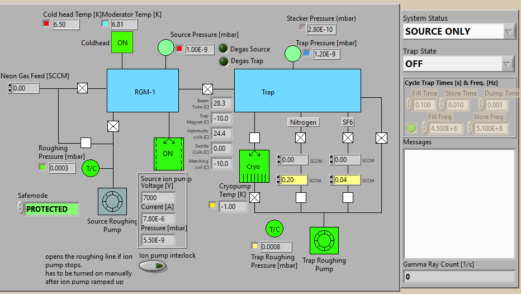Click the valve between RGM-1 and Trap
Image resolution: width=521 pixels, height=294 pixels.
point(207,89)
